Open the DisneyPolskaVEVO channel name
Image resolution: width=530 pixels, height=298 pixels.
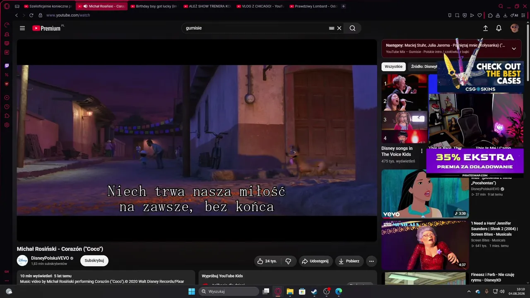(50, 258)
